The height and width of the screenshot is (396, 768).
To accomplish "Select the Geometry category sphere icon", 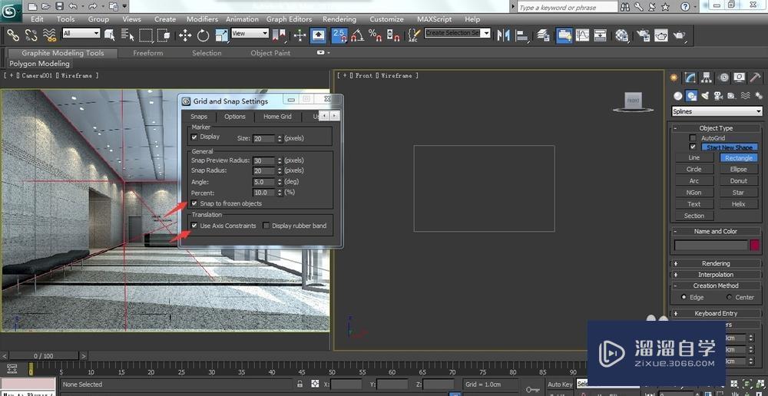I will 678,96.
